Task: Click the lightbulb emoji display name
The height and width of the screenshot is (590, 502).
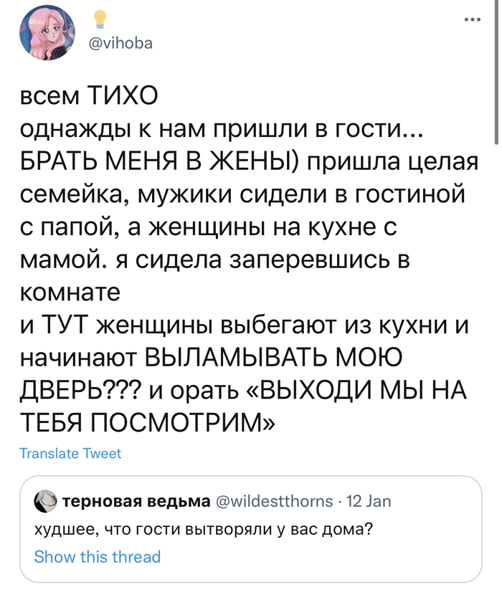Action: tap(100, 19)
